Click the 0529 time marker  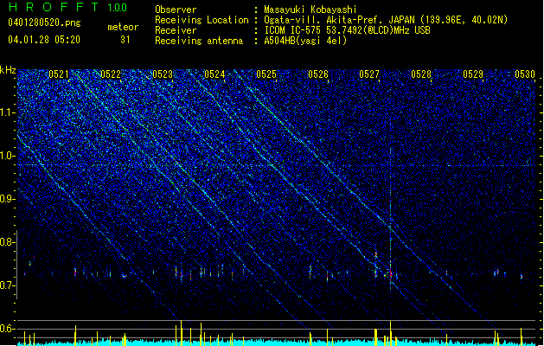coord(473,74)
